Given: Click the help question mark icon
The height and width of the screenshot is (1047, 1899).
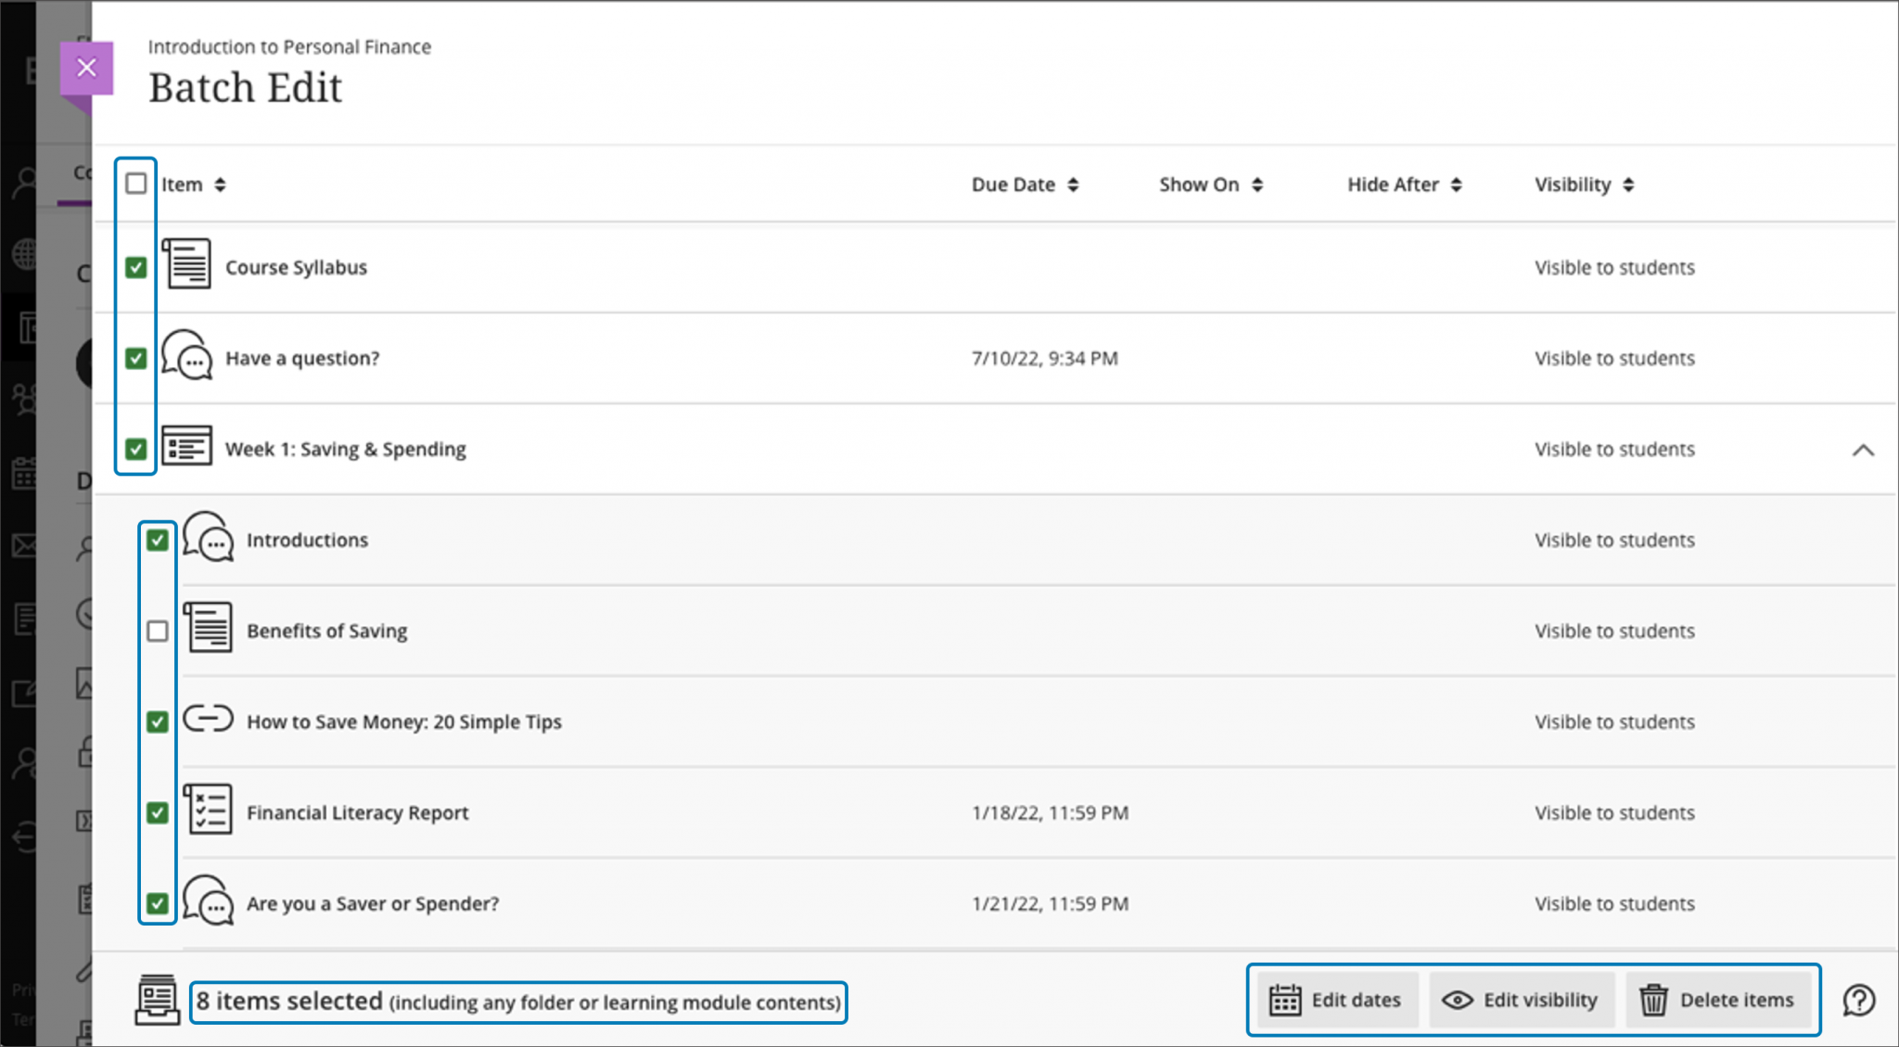Looking at the screenshot, I should click(1859, 1000).
